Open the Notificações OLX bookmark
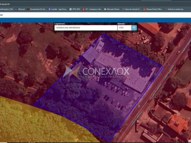 tap(7, 9)
